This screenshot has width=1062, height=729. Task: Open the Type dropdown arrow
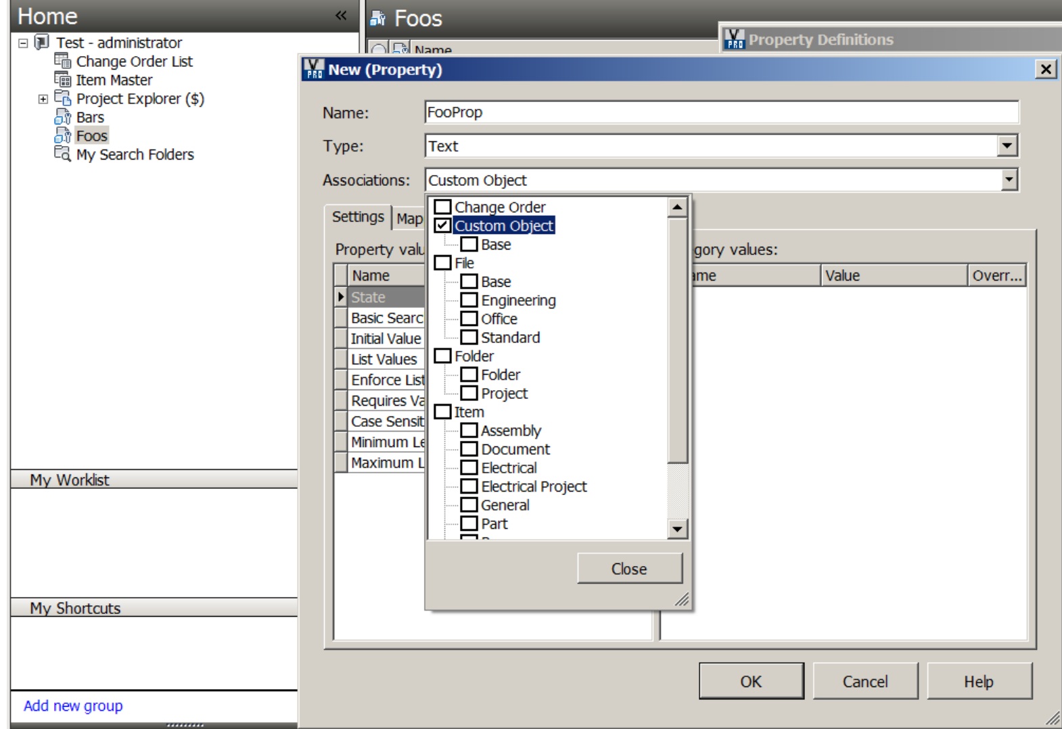[x=1007, y=145]
